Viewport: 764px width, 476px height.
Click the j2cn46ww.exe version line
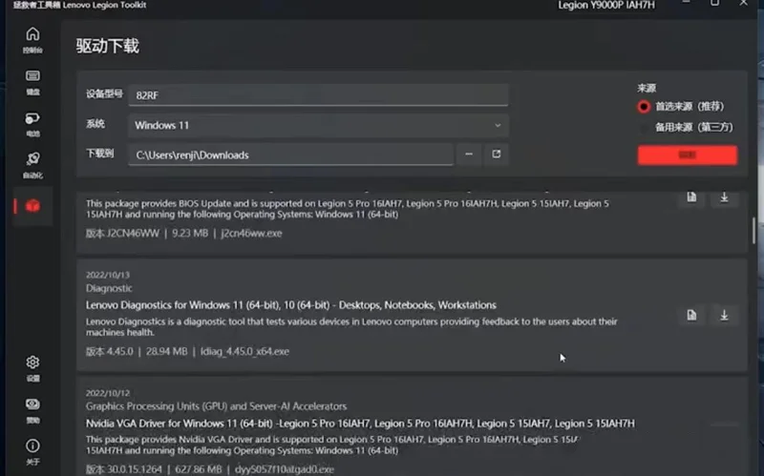pyautogui.click(x=183, y=233)
